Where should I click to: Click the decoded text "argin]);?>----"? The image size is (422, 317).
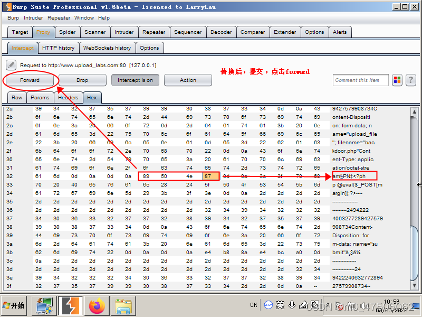[347, 193]
